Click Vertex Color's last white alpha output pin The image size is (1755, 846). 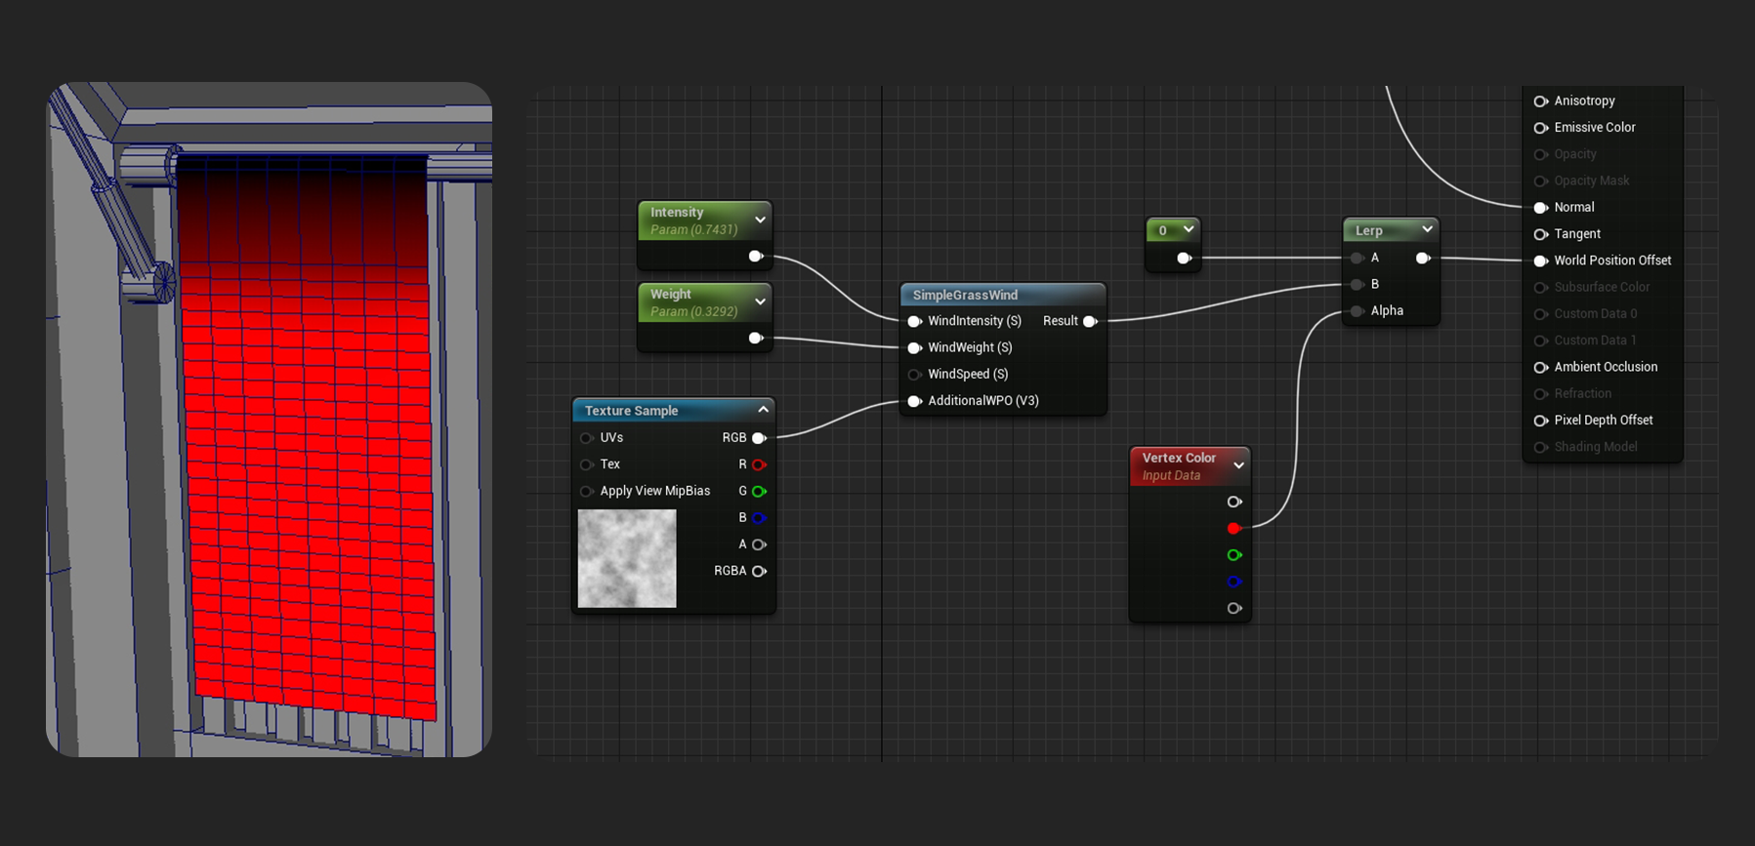1234,608
